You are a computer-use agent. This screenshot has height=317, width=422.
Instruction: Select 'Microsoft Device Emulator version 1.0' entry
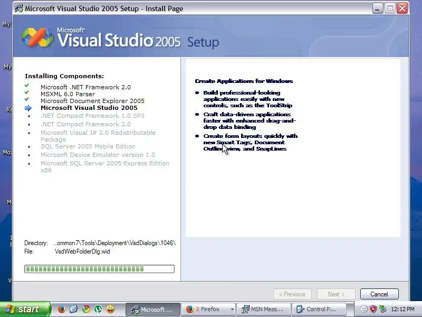point(98,155)
